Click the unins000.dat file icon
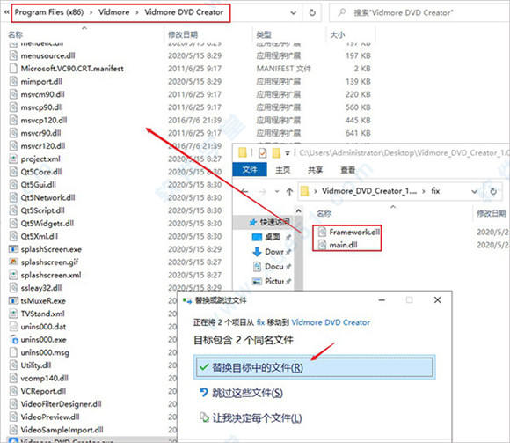Screen dimensions: 510x443 tap(13, 327)
